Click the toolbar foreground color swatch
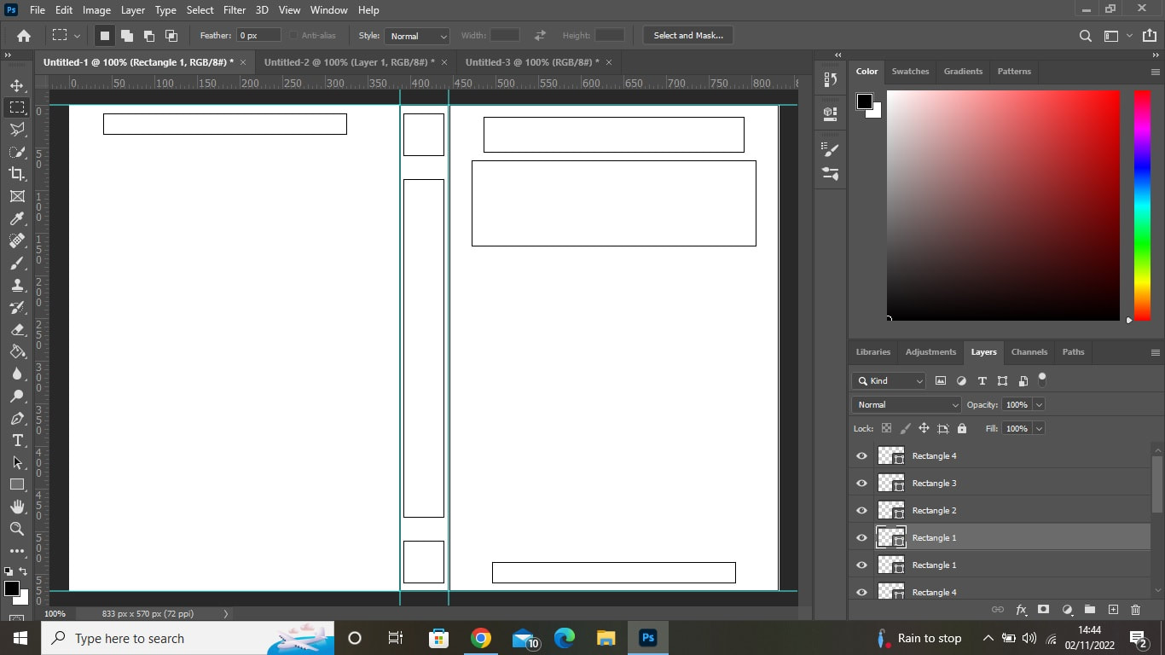Screen dimensions: 1165x655 point(12,588)
